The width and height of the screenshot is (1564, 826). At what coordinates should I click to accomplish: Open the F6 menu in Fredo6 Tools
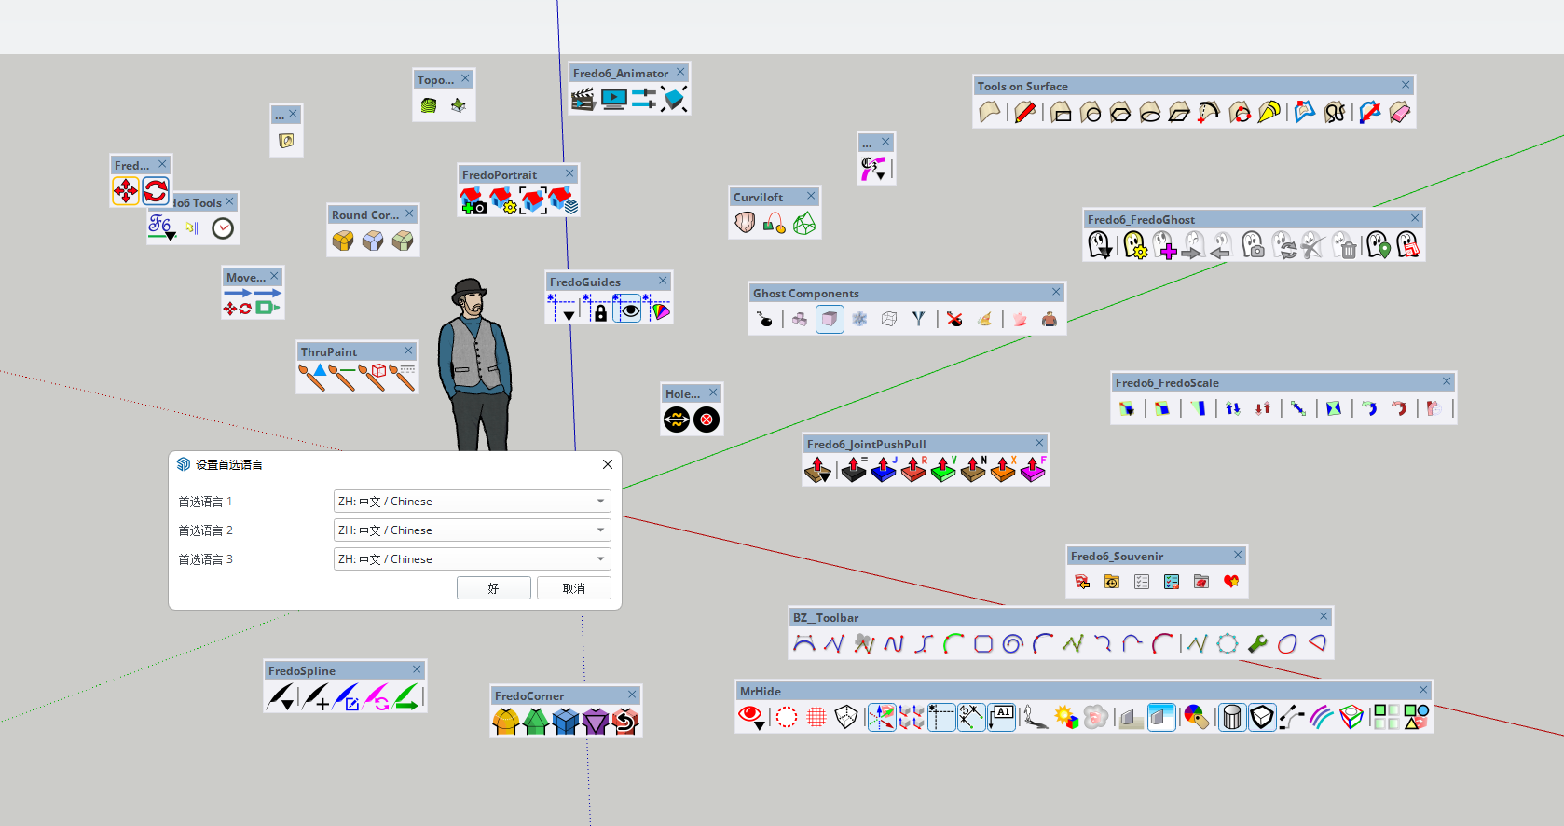(161, 227)
